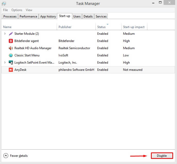This screenshot has width=177, height=164.
Task: Switch to the Processes tab
Action: pyautogui.click(x=10, y=16)
